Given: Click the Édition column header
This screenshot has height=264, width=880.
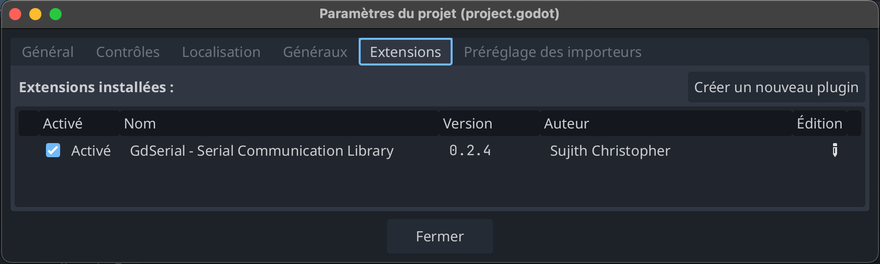Looking at the screenshot, I should click(819, 123).
